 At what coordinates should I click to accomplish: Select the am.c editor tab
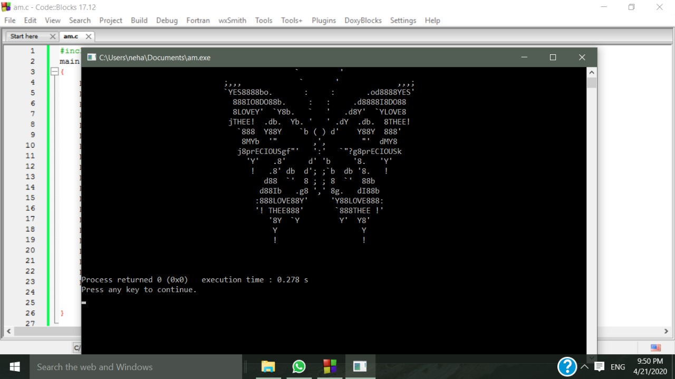click(71, 36)
